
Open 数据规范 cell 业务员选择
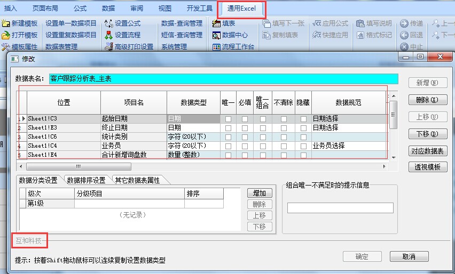[349, 146]
